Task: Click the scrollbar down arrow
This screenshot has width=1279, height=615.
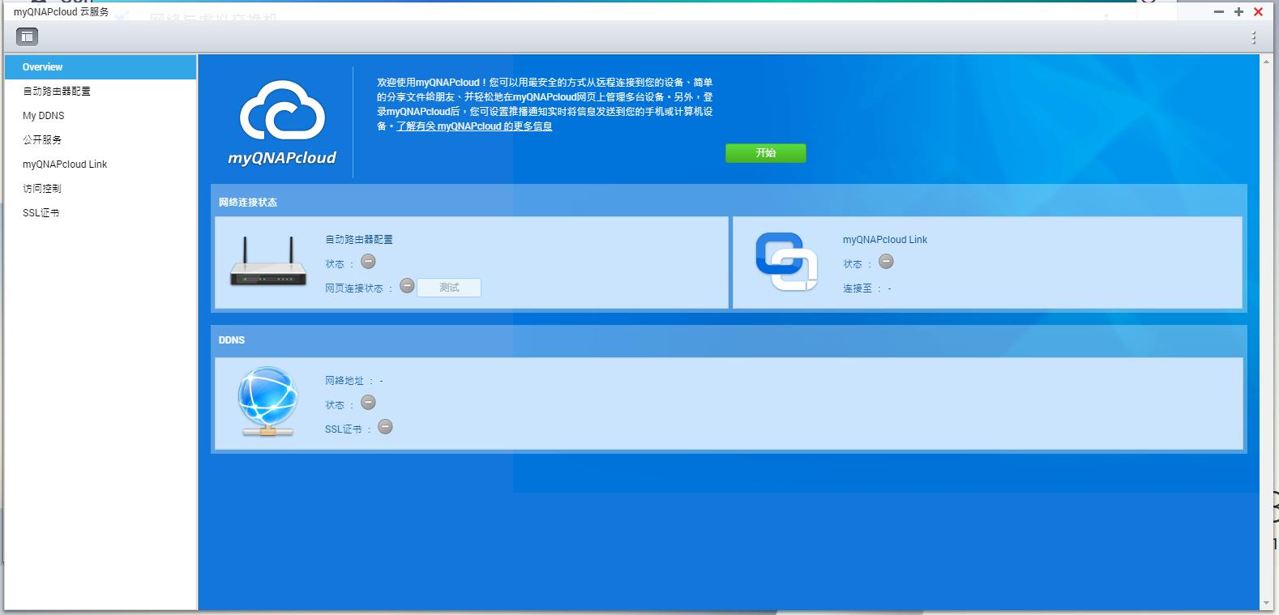Action: pyautogui.click(x=1267, y=604)
